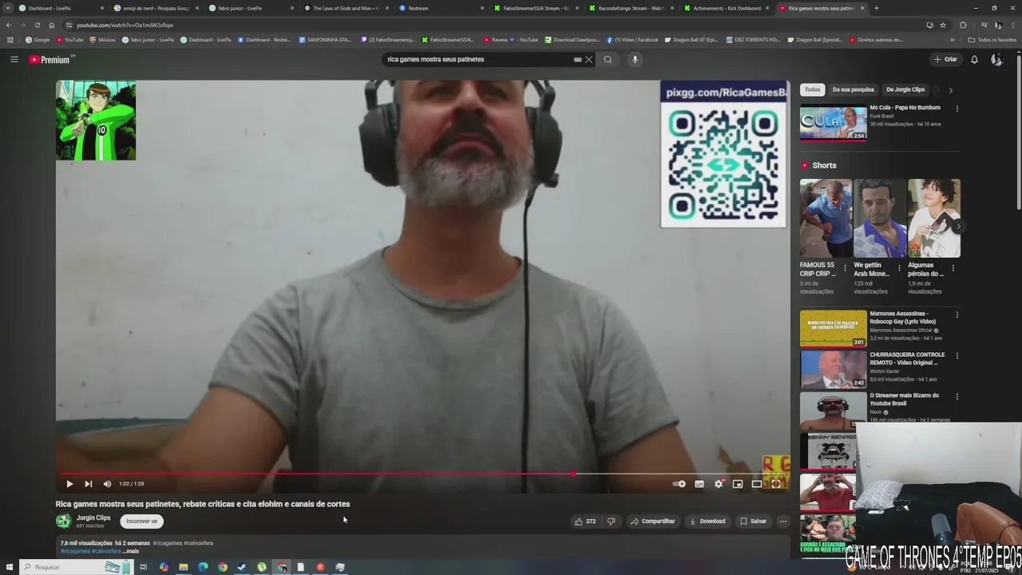Image resolution: width=1022 pixels, height=575 pixels.
Task: Expand description with ...mais
Action: [x=131, y=551]
